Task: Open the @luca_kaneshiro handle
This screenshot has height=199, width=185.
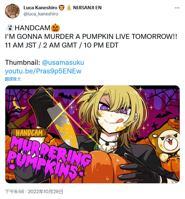Action: click(41, 14)
